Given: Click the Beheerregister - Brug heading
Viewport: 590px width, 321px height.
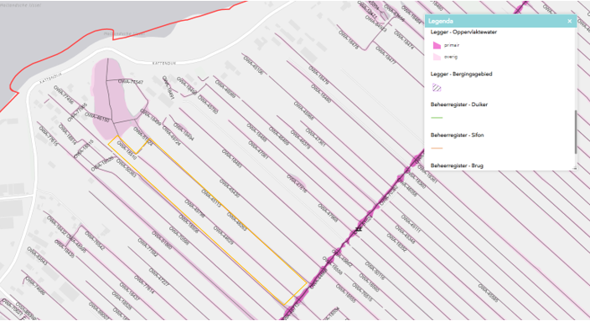Looking at the screenshot, I should click(x=457, y=166).
